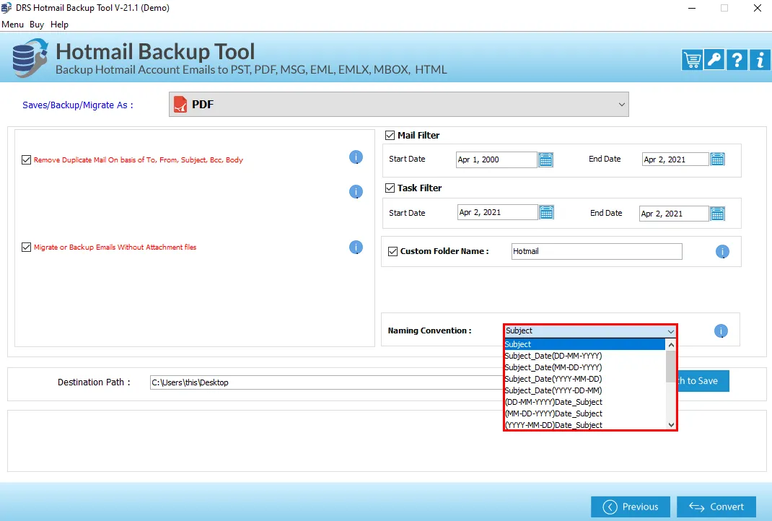The height and width of the screenshot is (521, 772).
Task: Click Task Filter Start Date field
Action: point(497,212)
